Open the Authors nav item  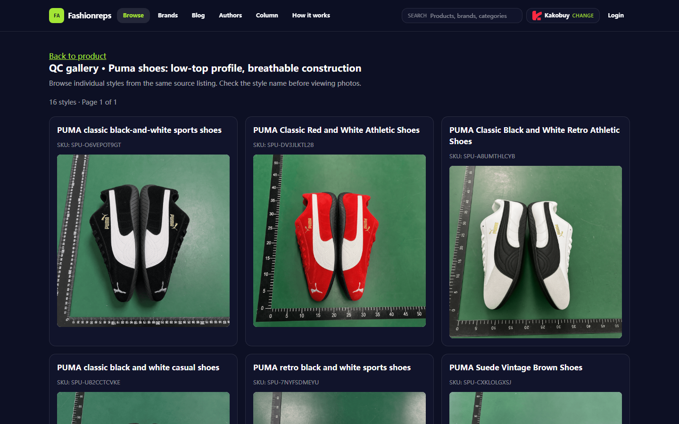coord(230,16)
